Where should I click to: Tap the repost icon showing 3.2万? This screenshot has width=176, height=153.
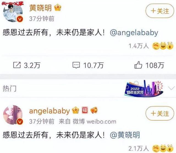click(17, 65)
